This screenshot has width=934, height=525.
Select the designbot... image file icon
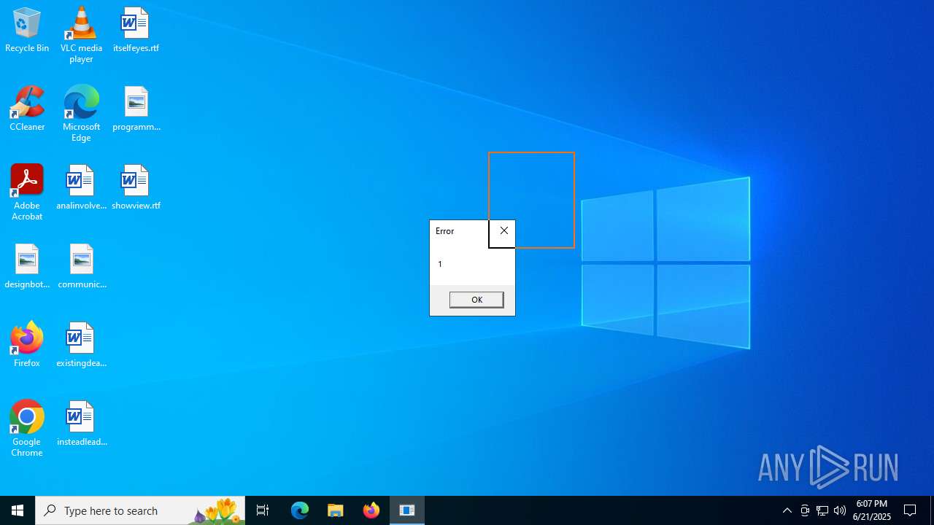pos(27,267)
